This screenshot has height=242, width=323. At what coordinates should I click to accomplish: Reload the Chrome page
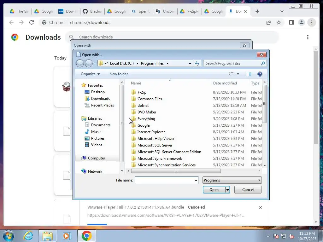click(x=32, y=22)
